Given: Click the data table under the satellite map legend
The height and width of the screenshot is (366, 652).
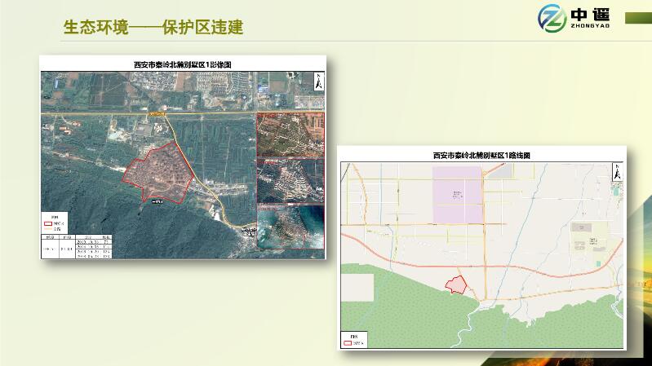Looking at the screenshot, I should click(x=78, y=247).
